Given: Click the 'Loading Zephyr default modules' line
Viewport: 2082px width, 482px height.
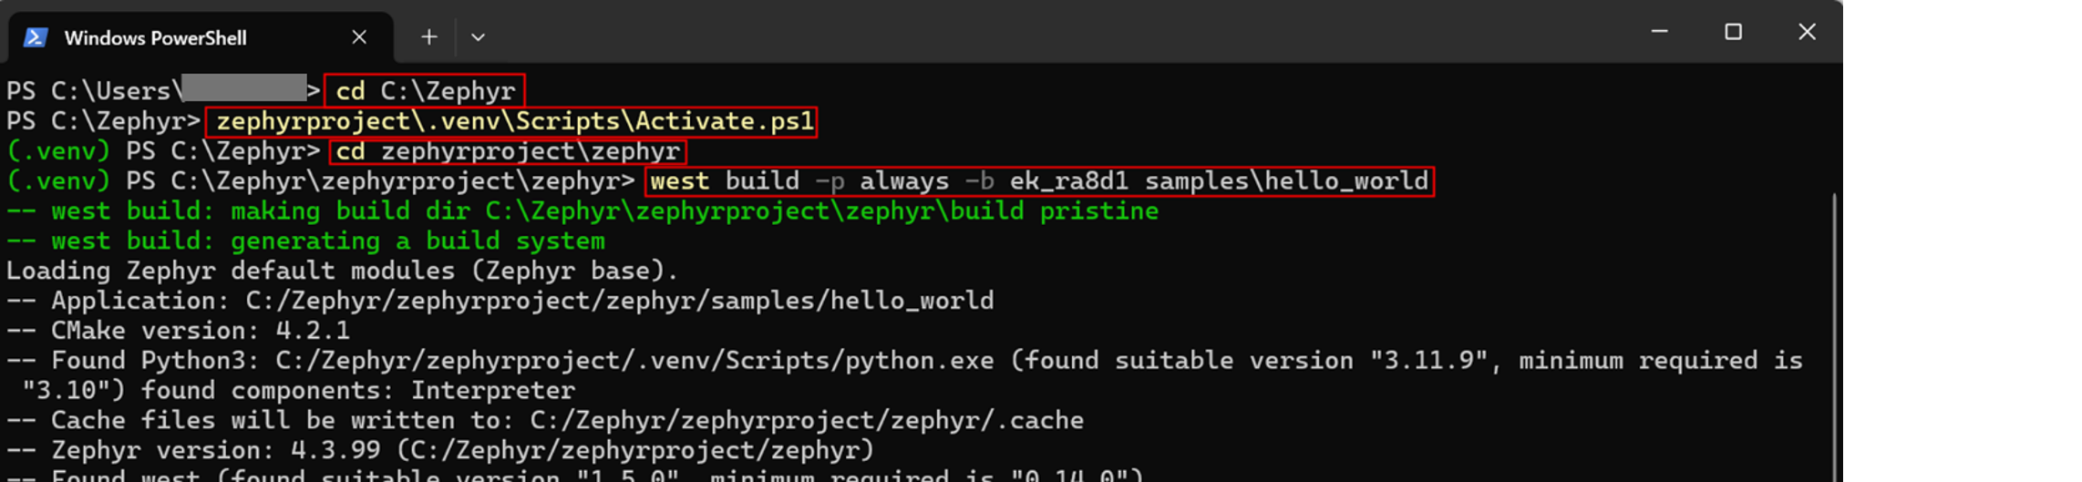Looking at the screenshot, I should (343, 271).
